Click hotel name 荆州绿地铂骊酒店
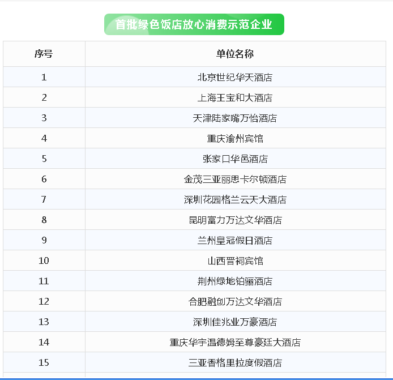Screen dimensions: 393x380 point(235,281)
